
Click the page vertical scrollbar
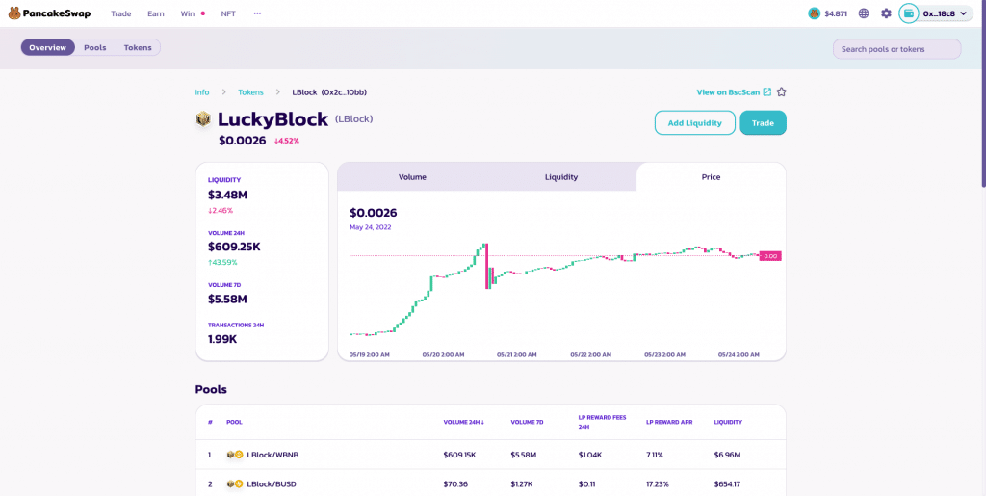983,94
